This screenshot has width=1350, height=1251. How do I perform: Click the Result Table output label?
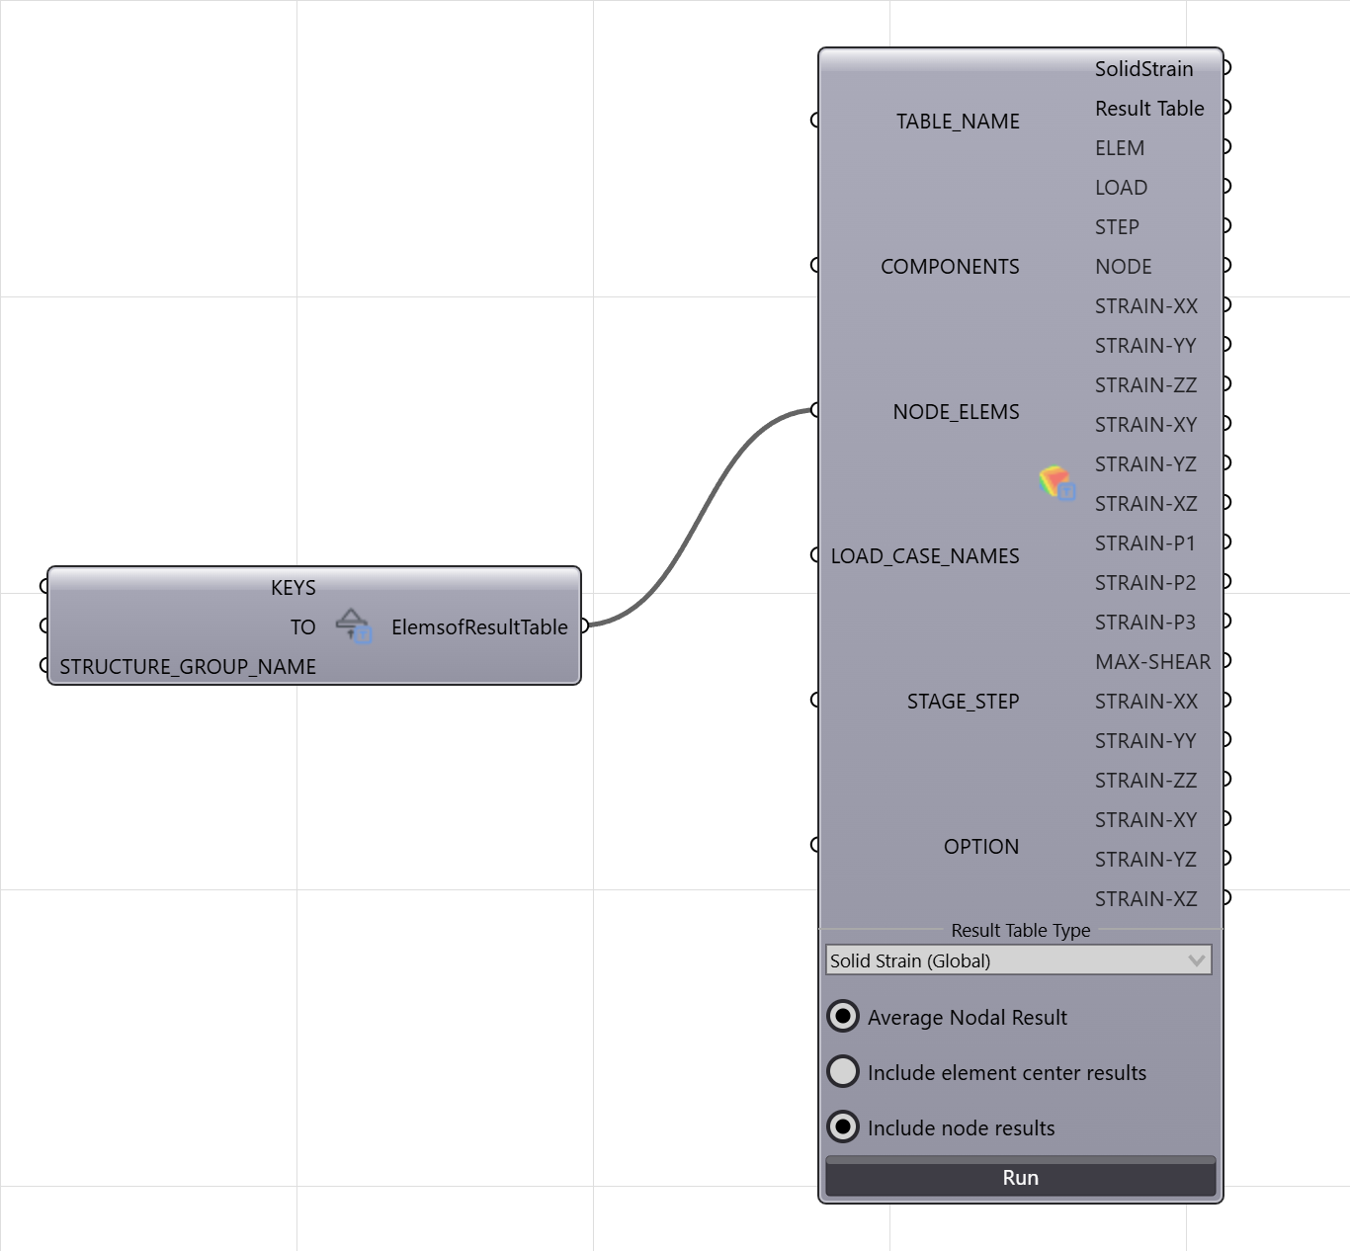point(1149,109)
